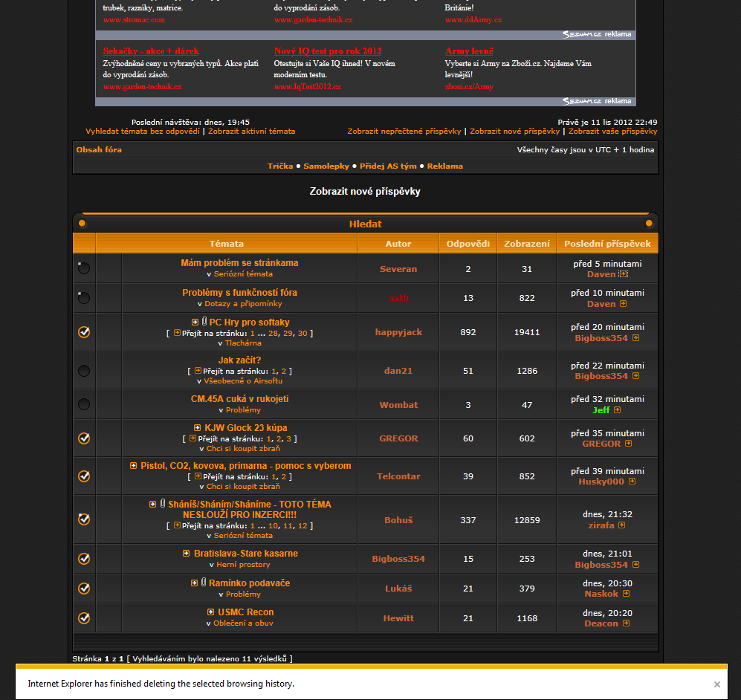Open Obsah fóra breadcrumb link
Viewport: 741px width, 700px height.
tap(99, 149)
